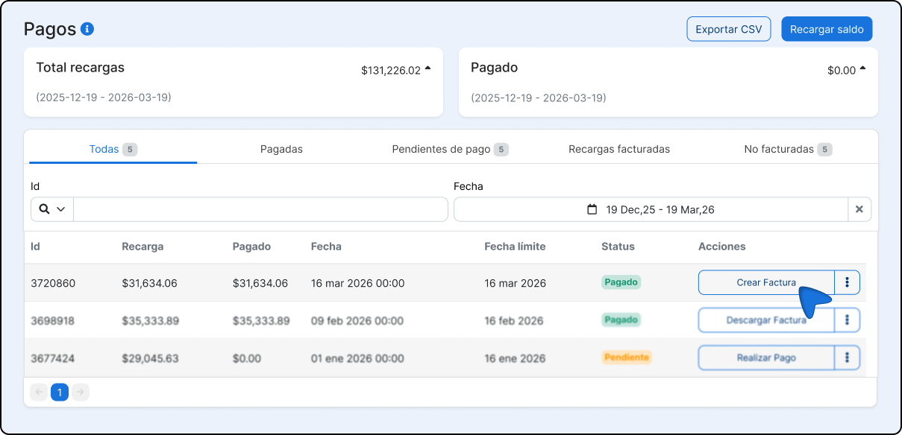Show the No facturadas tab
The height and width of the screenshot is (435, 902).
(x=787, y=149)
